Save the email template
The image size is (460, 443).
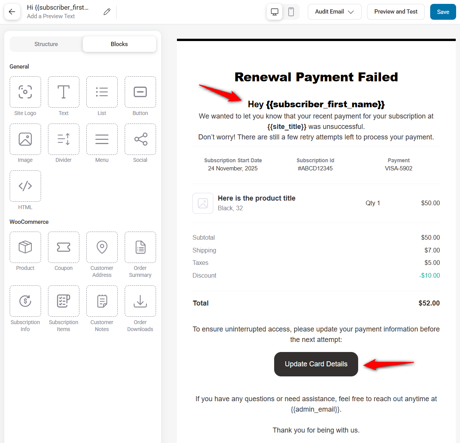pos(443,12)
